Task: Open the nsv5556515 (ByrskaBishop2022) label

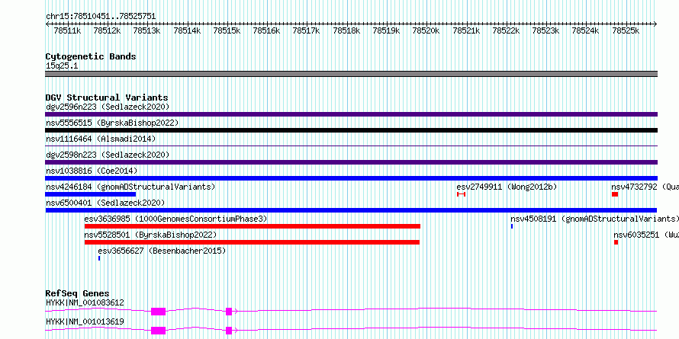Action: pos(112,123)
